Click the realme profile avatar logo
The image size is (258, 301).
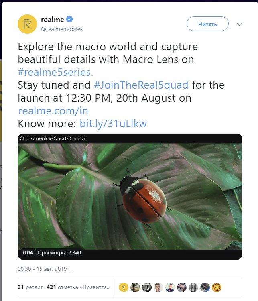click(28, 24)
